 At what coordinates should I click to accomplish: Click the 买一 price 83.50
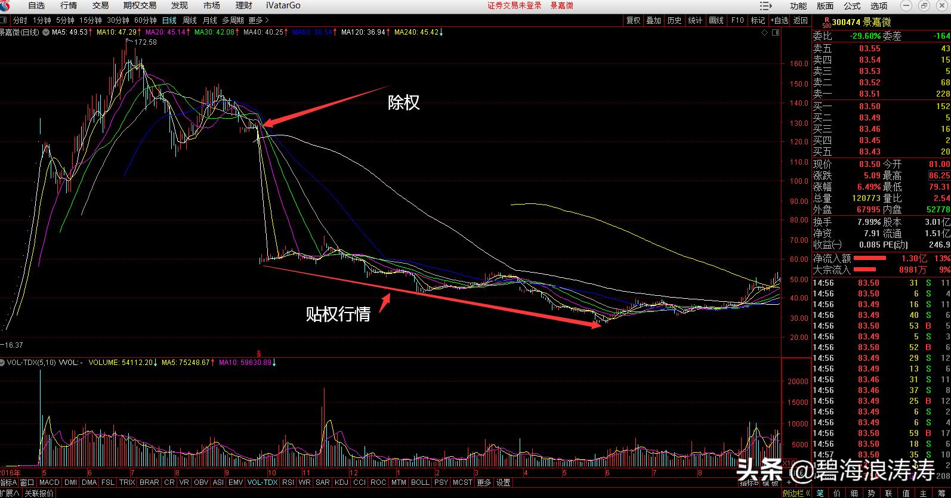pos(870,106)
